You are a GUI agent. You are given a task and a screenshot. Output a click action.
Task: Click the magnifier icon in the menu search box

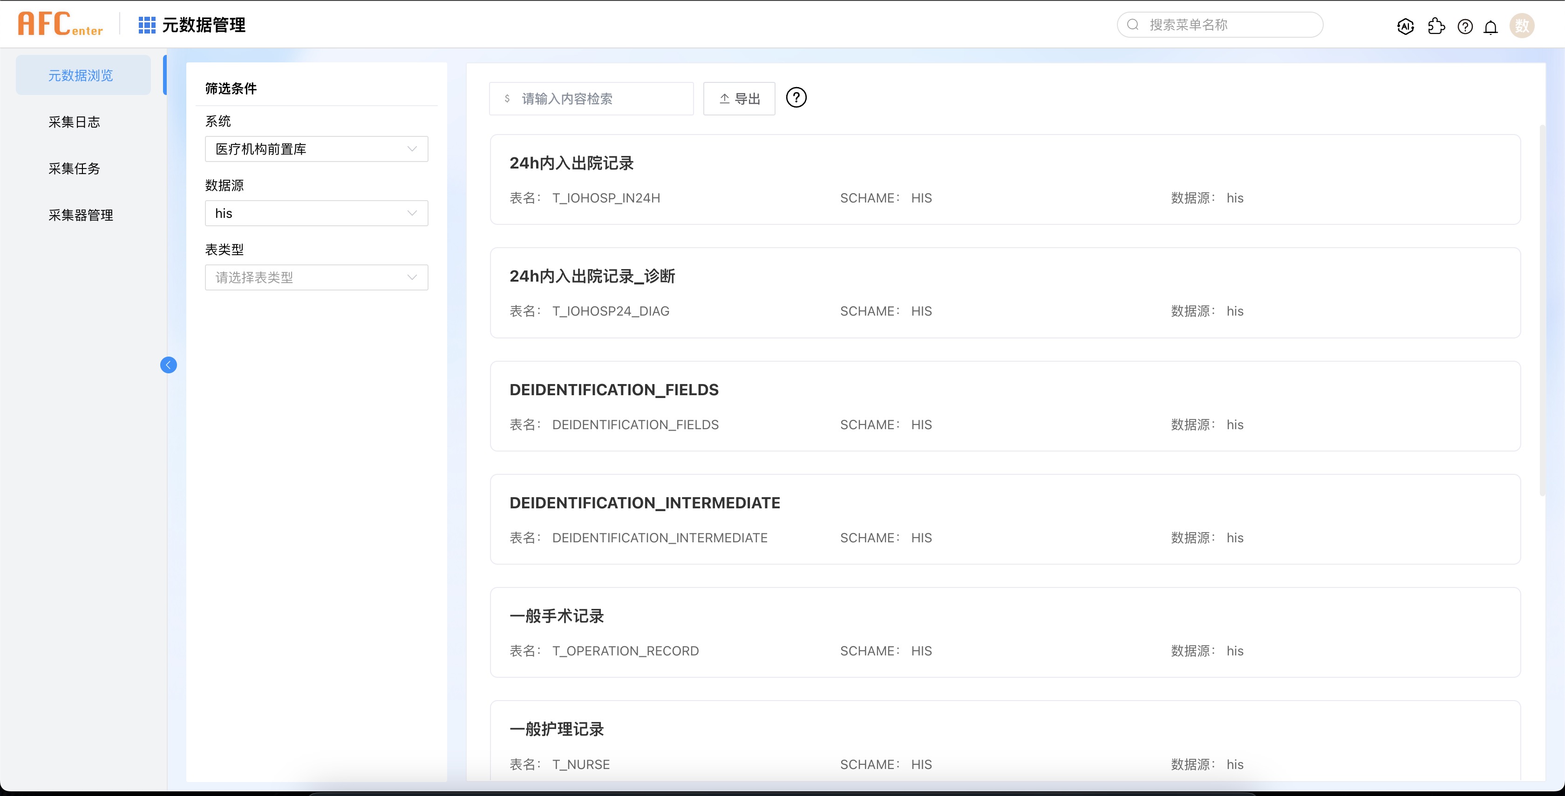pyautogui.click(x=1133, y=24)
